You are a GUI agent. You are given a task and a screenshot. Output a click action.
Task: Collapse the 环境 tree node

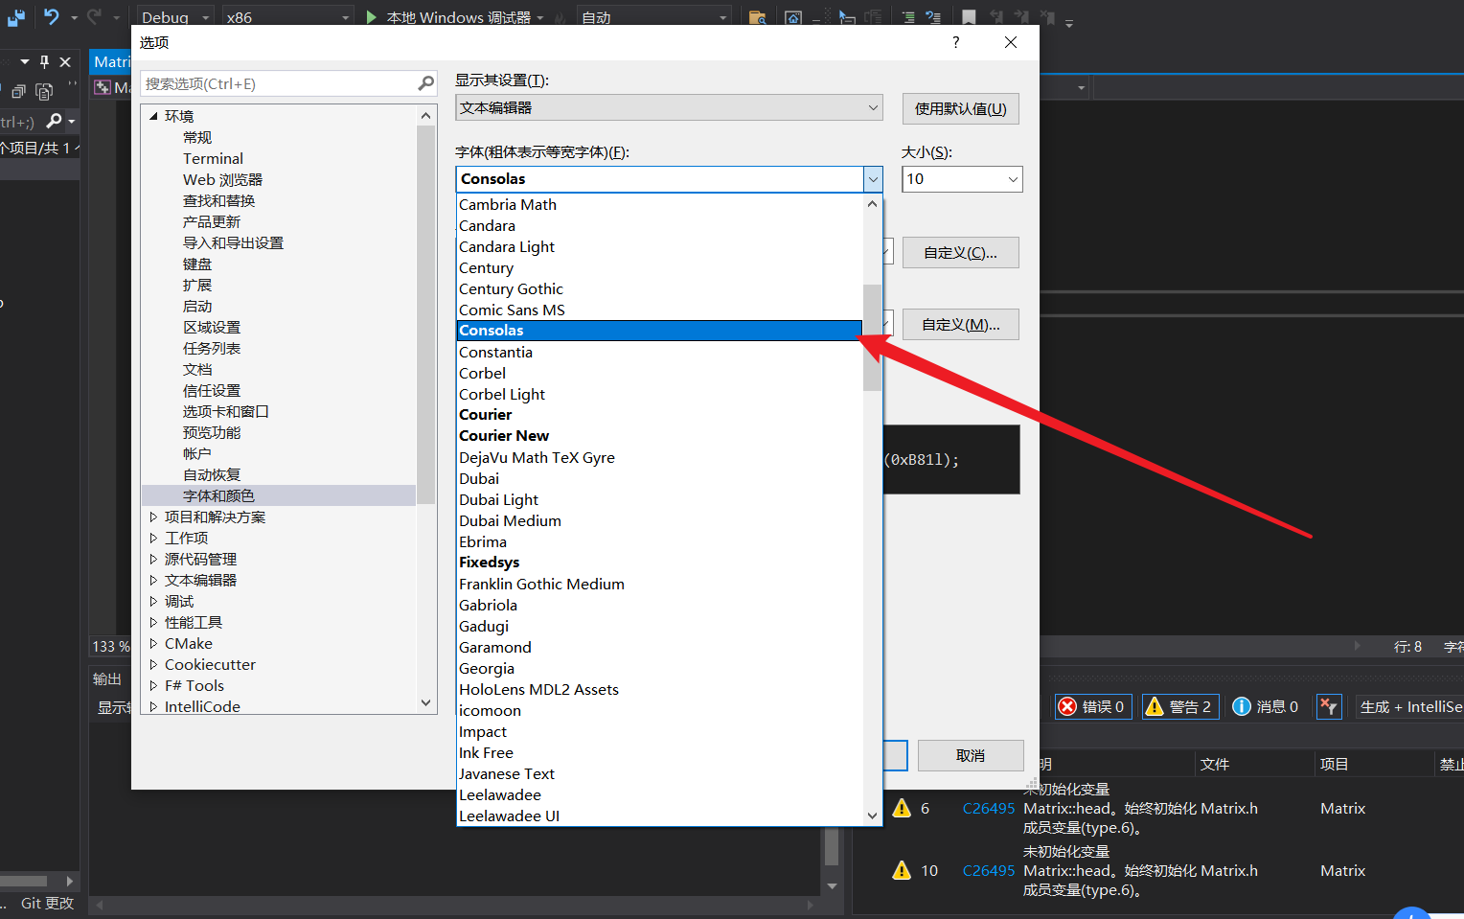coord(153,116)
